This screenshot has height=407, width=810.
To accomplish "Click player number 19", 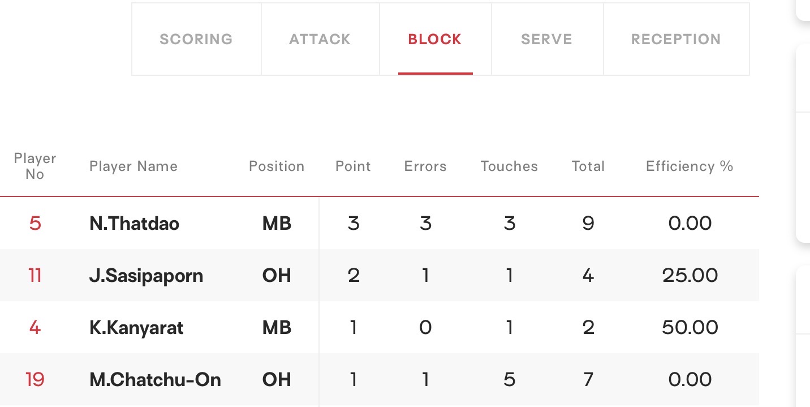I will coord(35,379).
